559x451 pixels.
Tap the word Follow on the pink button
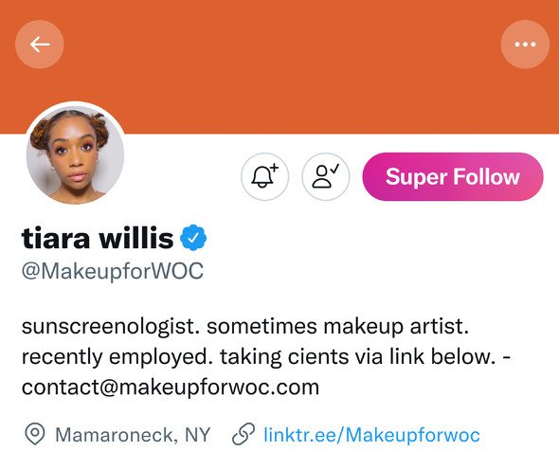click(486, 176)
